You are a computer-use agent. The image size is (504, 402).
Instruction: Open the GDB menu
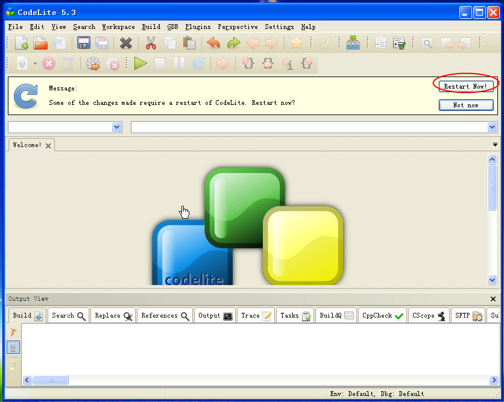tap(172, 27)
